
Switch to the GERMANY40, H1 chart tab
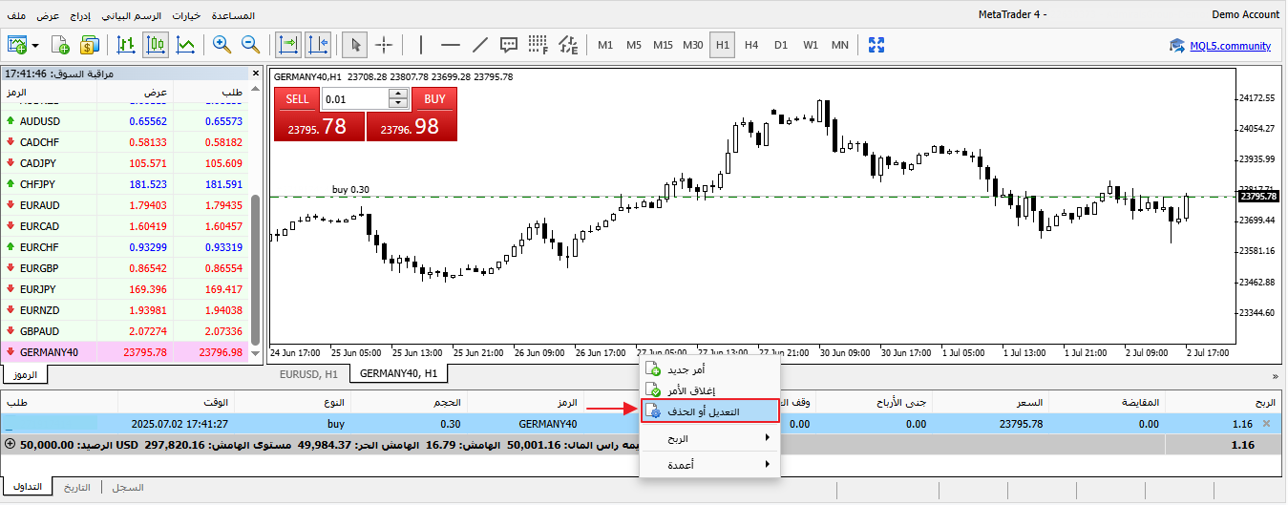(399, 373)
